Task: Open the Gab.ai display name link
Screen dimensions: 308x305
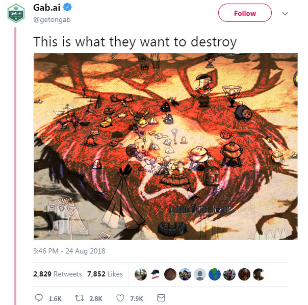Action: click(47, 8)
